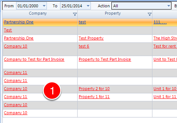Open The High Street unit link
177x123 pixels.
(x=165, y=38)
